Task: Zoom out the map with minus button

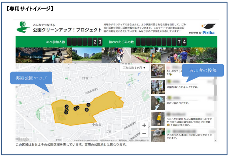Action: tap(144, 133)
